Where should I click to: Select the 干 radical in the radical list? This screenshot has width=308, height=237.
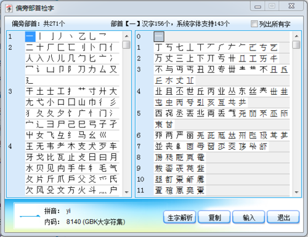tap(30, 91)
